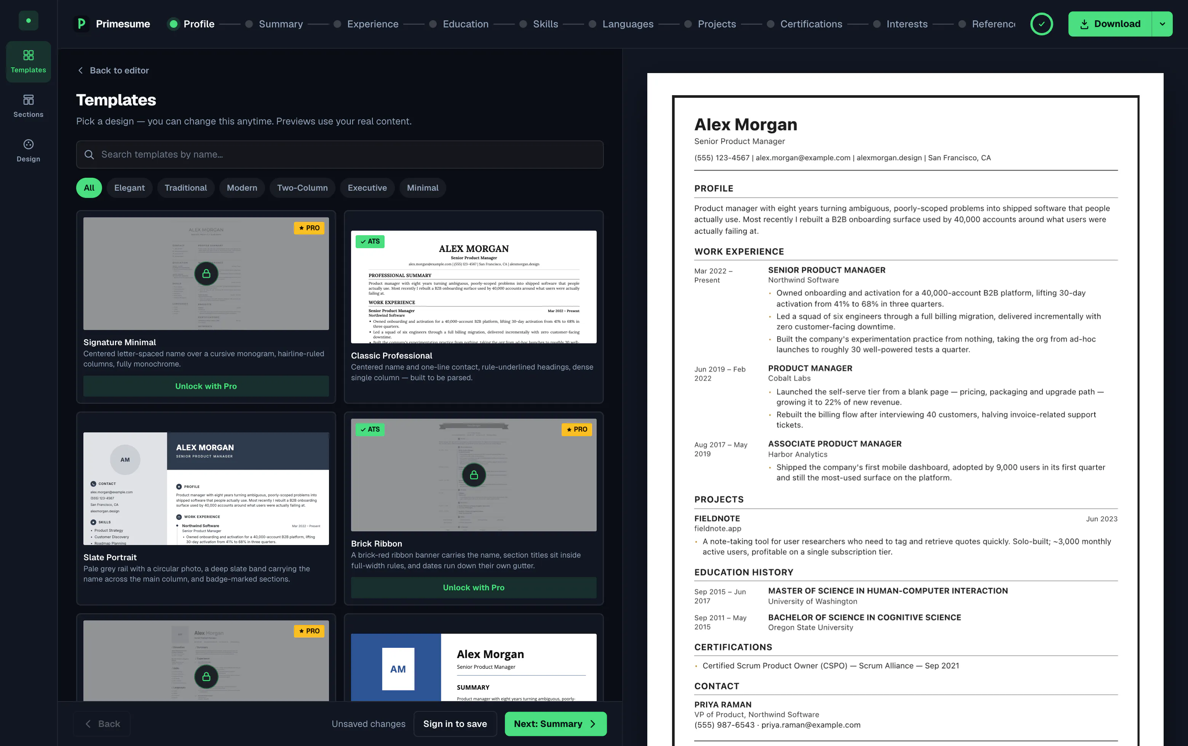The height and width of the screenshot is (746, 1188).
Task: Click the green checkmark status circle
Action: [1041, 24]
